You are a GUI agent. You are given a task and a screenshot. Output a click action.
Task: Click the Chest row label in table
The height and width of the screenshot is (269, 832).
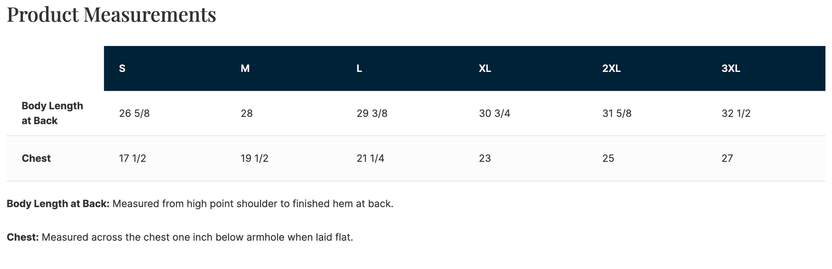(x=36, y=159)
